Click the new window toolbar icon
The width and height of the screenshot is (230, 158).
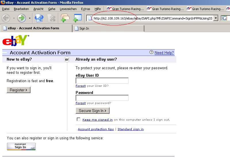tap(77, 18)
